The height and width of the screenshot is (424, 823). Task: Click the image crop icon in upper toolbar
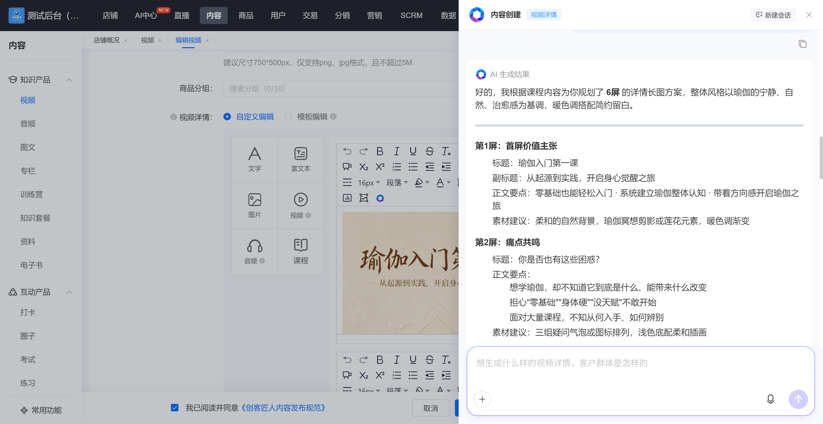pos(364,198)
